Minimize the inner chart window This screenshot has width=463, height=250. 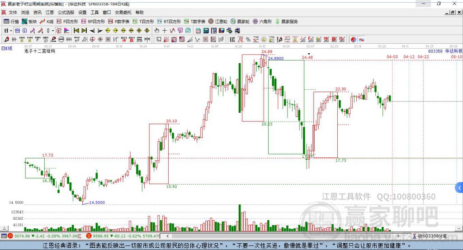point(447,12)
